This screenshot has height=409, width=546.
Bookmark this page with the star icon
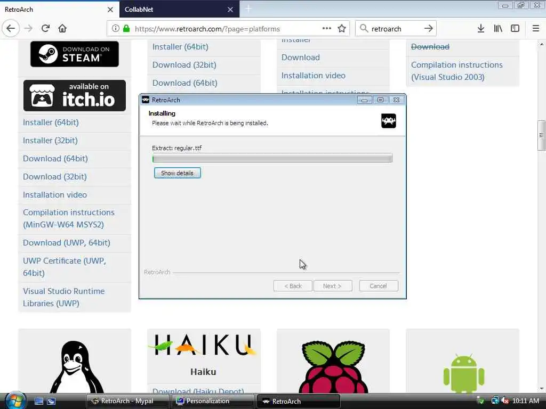click(342, 29)
